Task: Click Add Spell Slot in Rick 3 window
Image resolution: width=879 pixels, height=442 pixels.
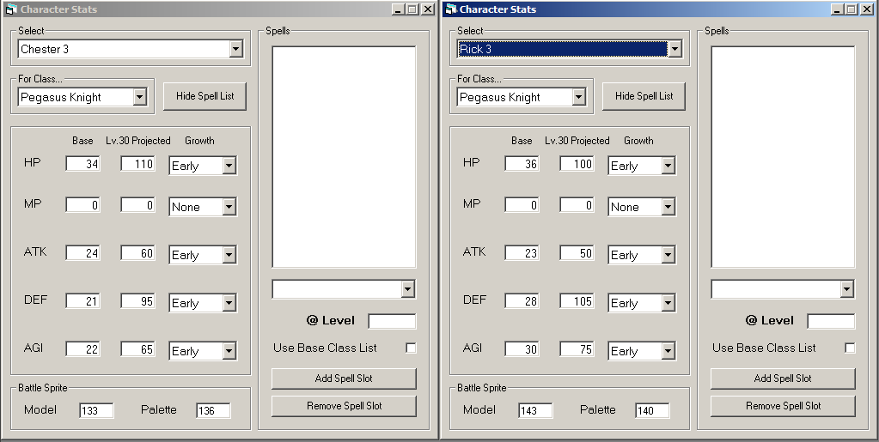Action: pos(783,378)
